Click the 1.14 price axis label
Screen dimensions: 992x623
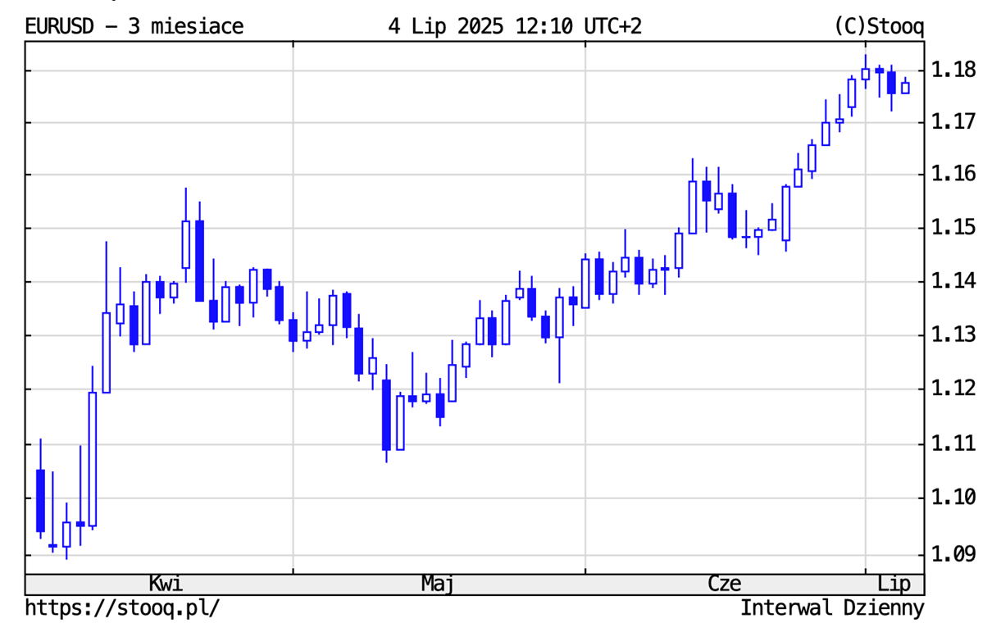(x=954, y=282)
